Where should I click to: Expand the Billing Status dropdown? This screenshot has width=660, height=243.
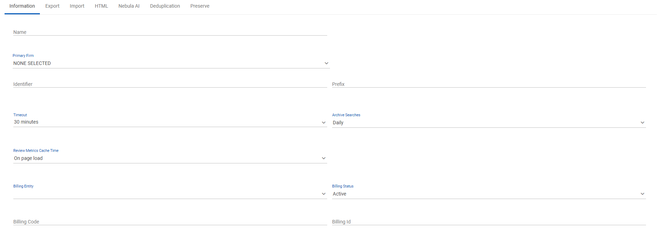pyautogui.click(x=489, y=194)
